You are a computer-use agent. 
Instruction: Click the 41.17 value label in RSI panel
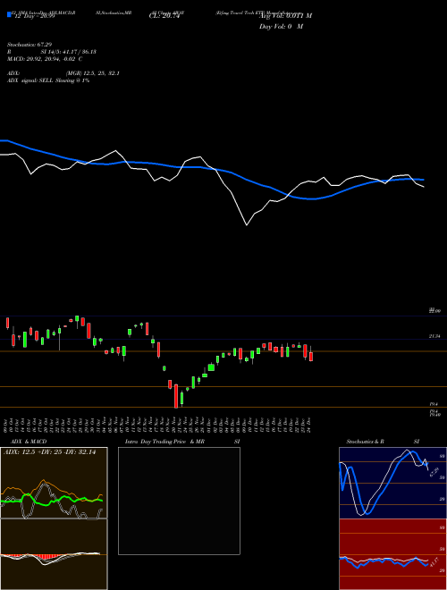click(434, 563)
